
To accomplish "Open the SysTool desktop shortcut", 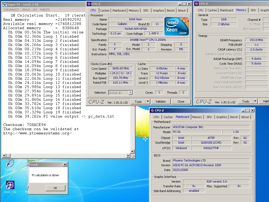I will [x=10, y=165].
